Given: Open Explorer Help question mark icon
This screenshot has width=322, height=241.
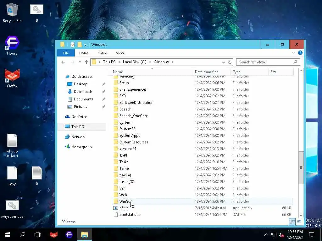Looking at the screenshot, I should click(300, 53).
